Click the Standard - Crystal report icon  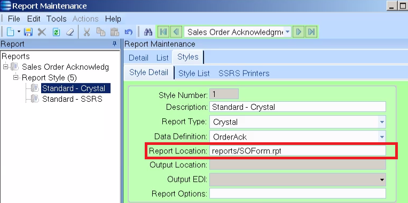[35, 88]
